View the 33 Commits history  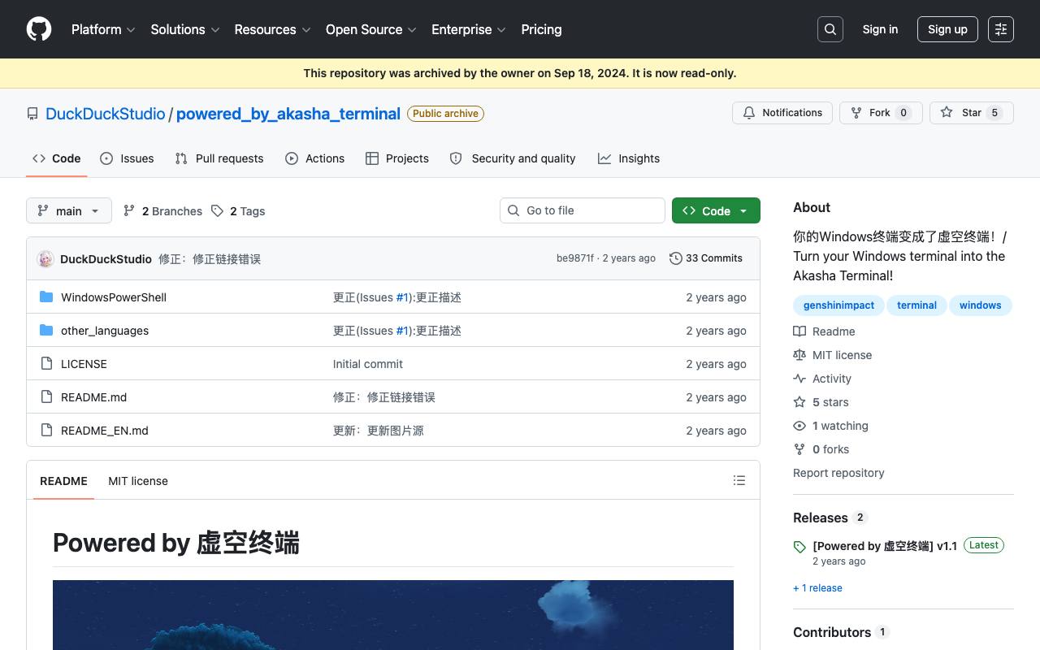[x=706, y=258]
